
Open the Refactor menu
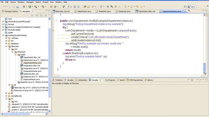pos(21,2)
